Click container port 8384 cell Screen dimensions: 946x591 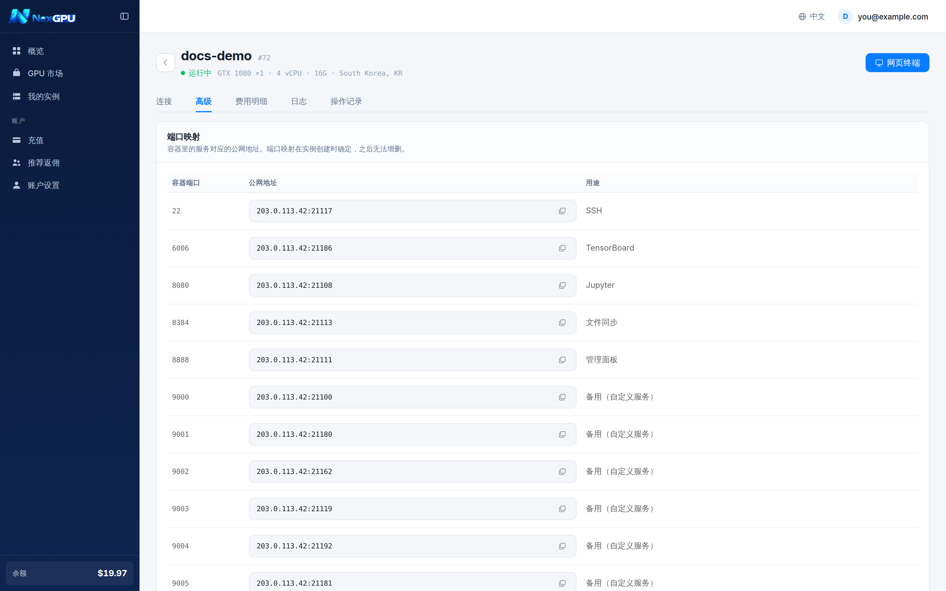180,323
